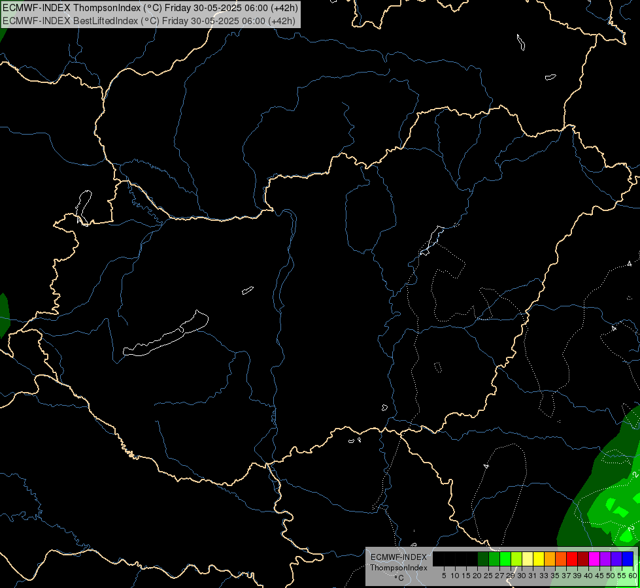Image resolution: width=640 pixels, height=588 pixels.
Task: Click the pale yellow 30-31 legend swatch
Action: click(528, 559)
